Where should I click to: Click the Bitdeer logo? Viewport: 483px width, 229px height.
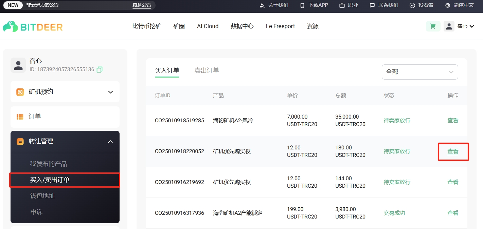[x=33, y=26]
